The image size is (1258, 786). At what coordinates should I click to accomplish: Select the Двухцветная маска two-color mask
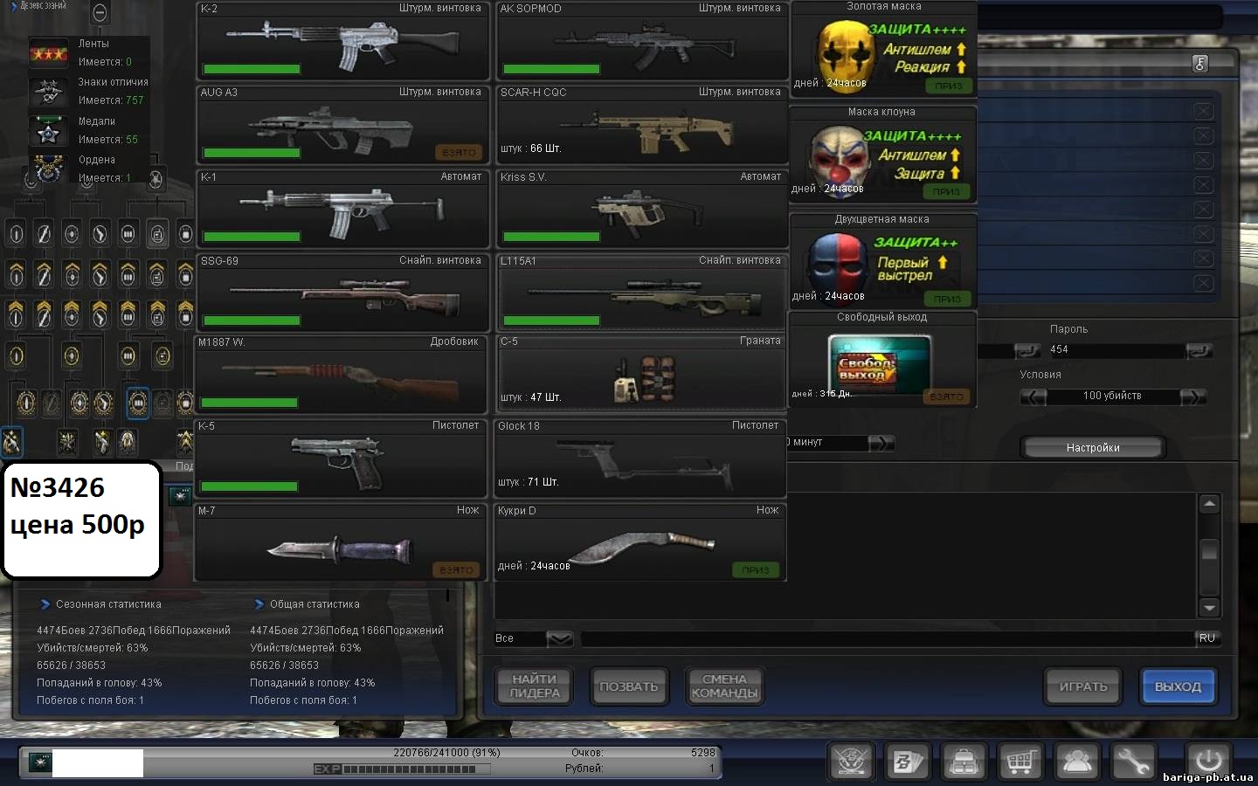coord(882,260)
